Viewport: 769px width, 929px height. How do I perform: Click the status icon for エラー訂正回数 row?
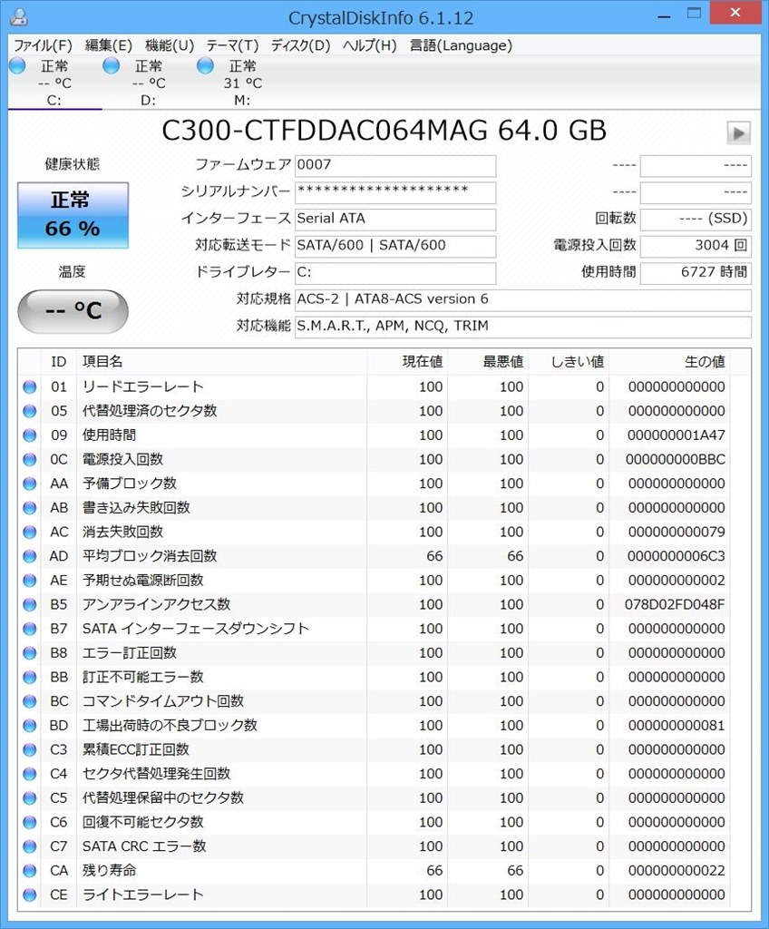pos(30,653)
